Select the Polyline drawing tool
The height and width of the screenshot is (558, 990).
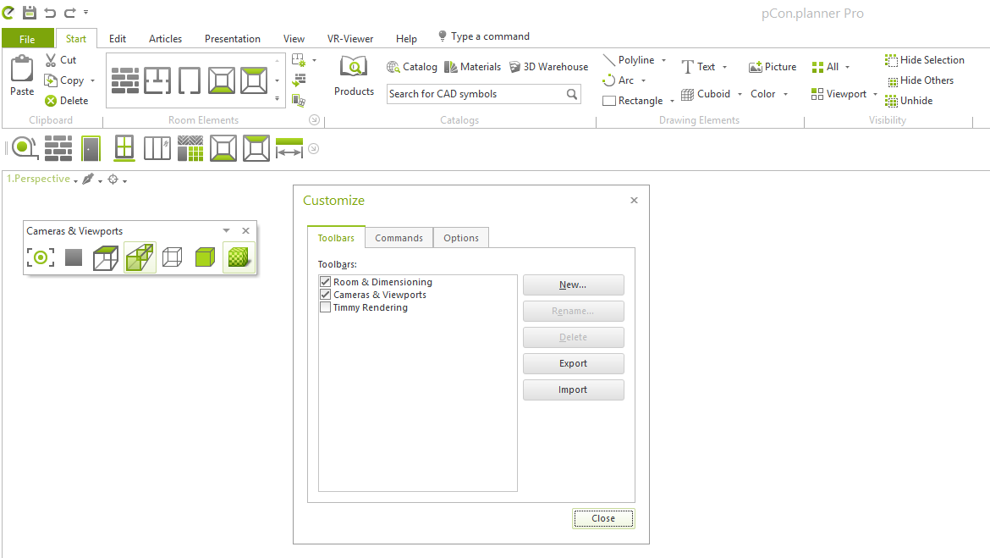click(629, 60)
